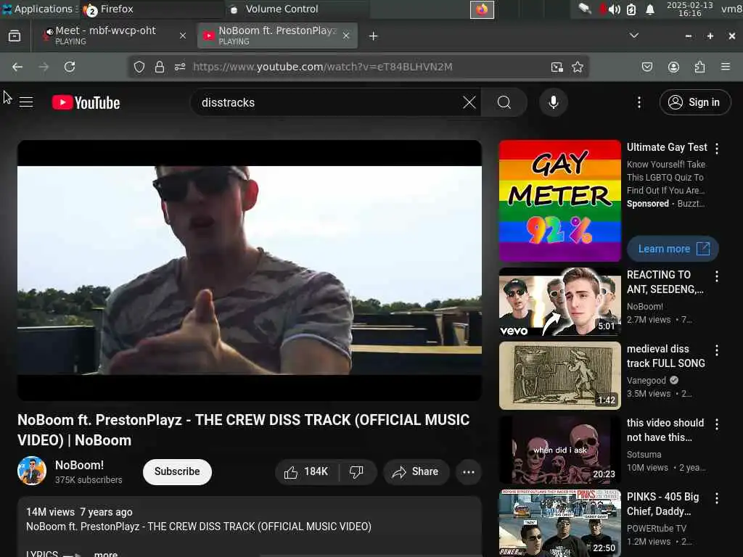The width and height of the screenshot is (743, 557).
Task: Mute the Meet tab via its audio icon
Action: click(49, 32)
